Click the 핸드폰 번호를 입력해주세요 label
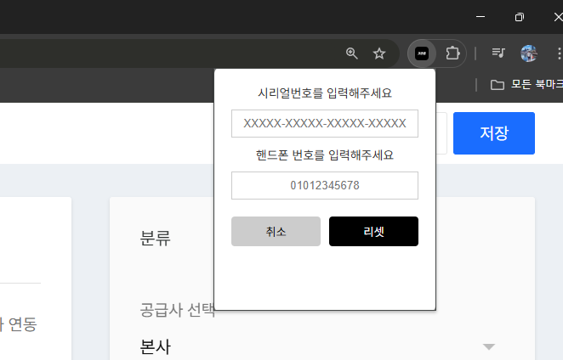563x360 pixels. 325,155
